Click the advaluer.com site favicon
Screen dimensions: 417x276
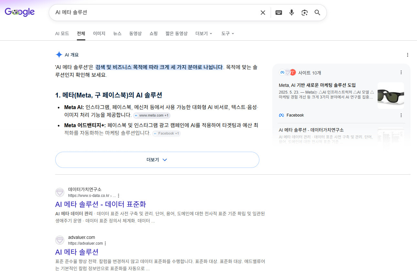[60, 240]
